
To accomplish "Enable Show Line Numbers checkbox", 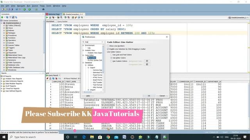I will pos(108,46).
